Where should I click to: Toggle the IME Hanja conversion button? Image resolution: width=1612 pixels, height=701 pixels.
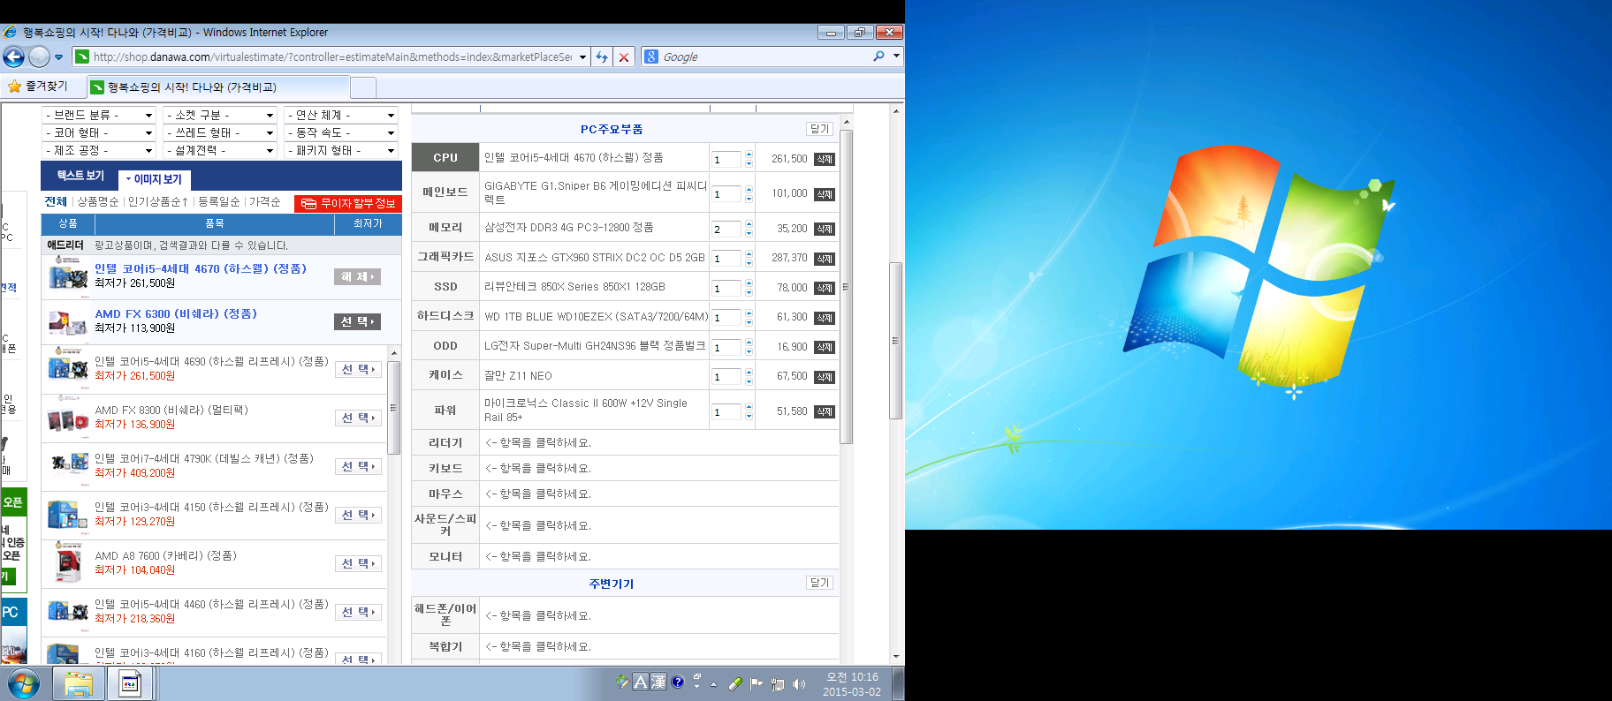pos(658,682)
